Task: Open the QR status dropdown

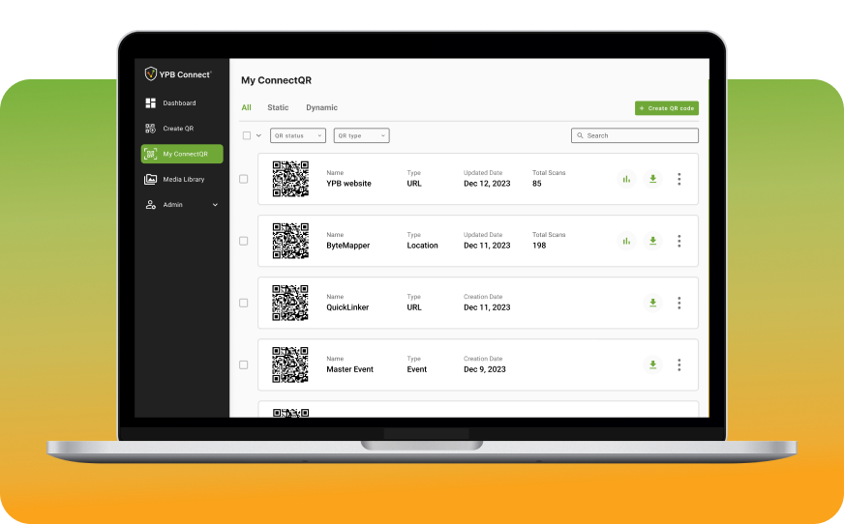Action: [298, 135]
